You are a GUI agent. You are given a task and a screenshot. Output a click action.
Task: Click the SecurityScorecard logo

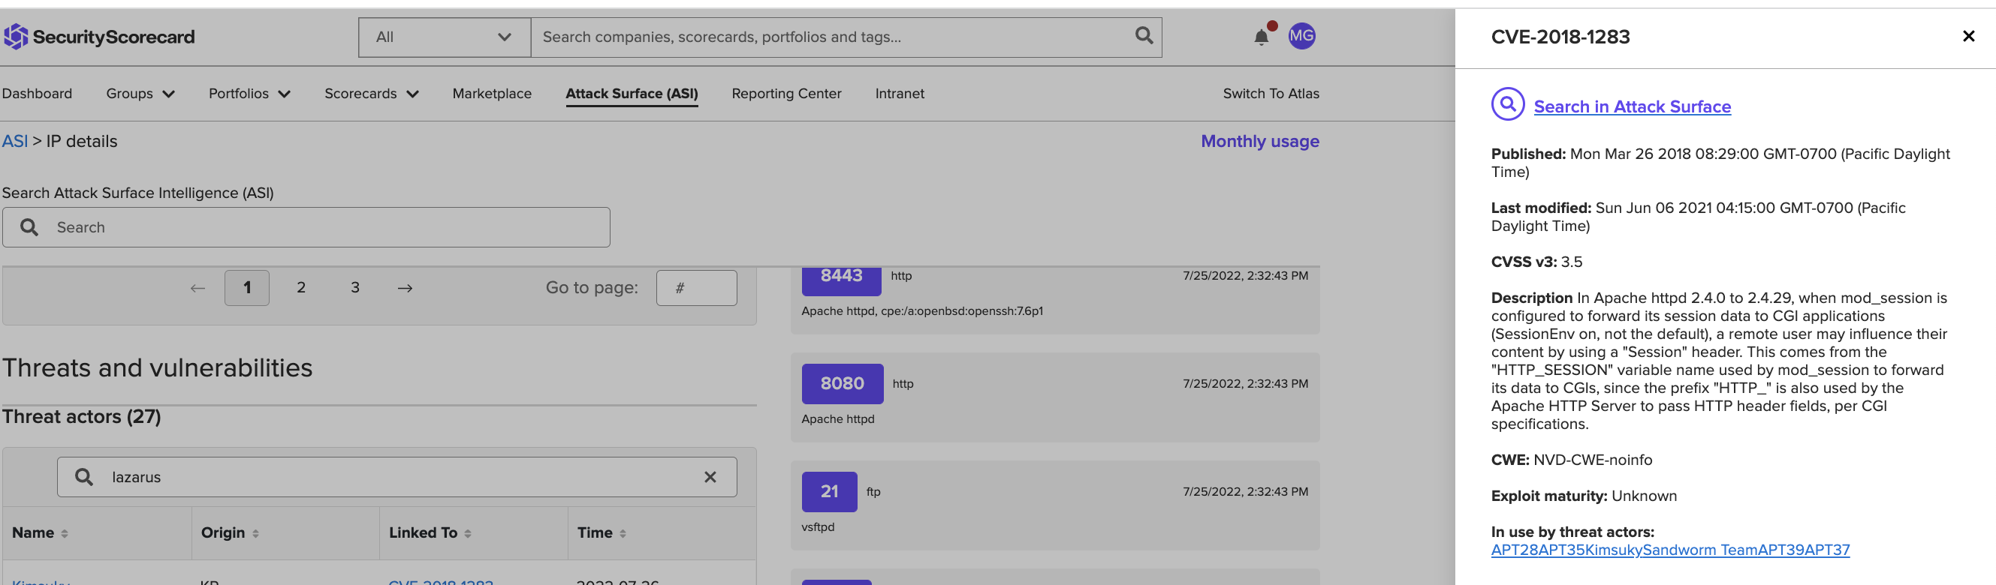(99, 36)
